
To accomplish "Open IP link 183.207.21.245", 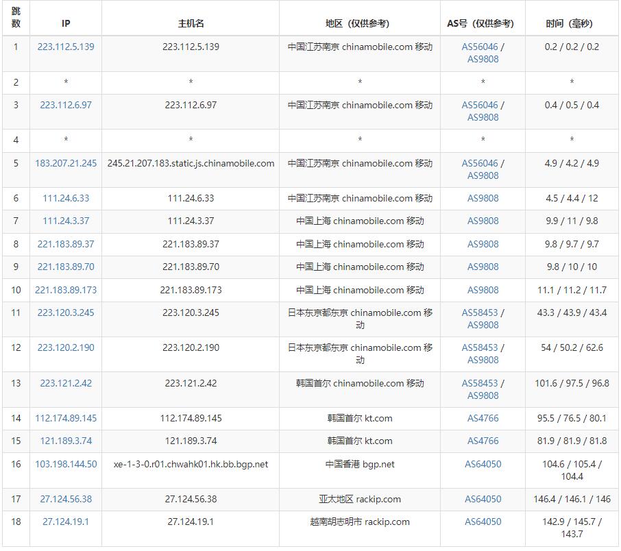I will pyautogui.click(x=66, y=163).
